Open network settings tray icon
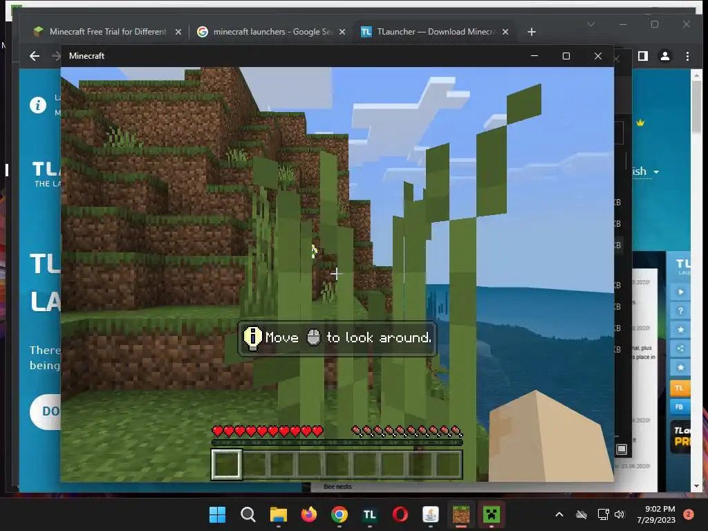Image resolution: width=708 pixels, height=531 pixels. (x=603, y=514)
